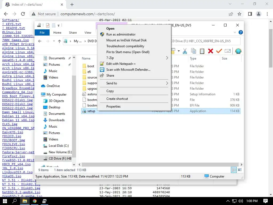Click the red X Delete toolbar icon
273x205 pixels.
211,51
